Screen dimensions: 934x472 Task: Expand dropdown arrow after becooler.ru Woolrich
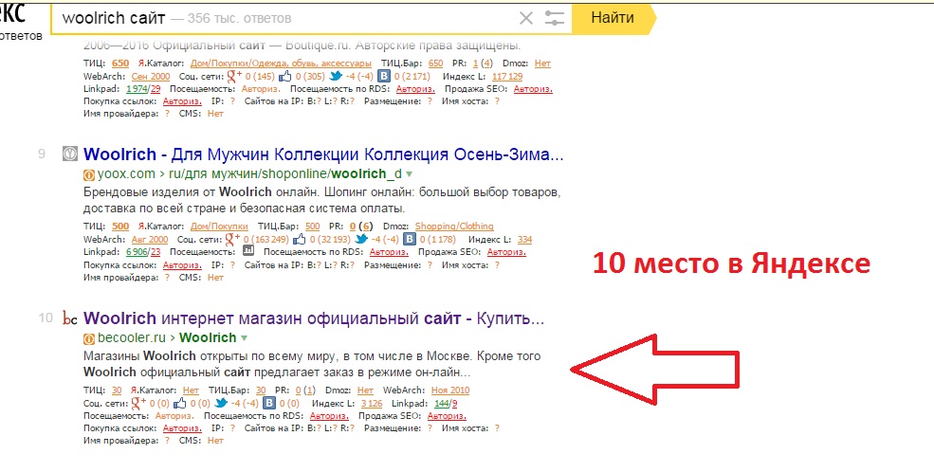(x=244, y=338)
